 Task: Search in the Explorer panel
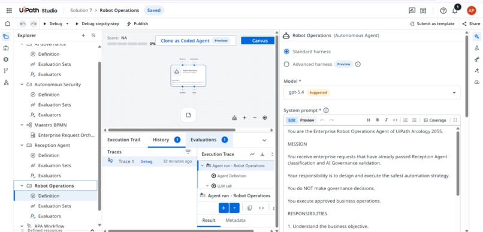click(x=93, y=36)
